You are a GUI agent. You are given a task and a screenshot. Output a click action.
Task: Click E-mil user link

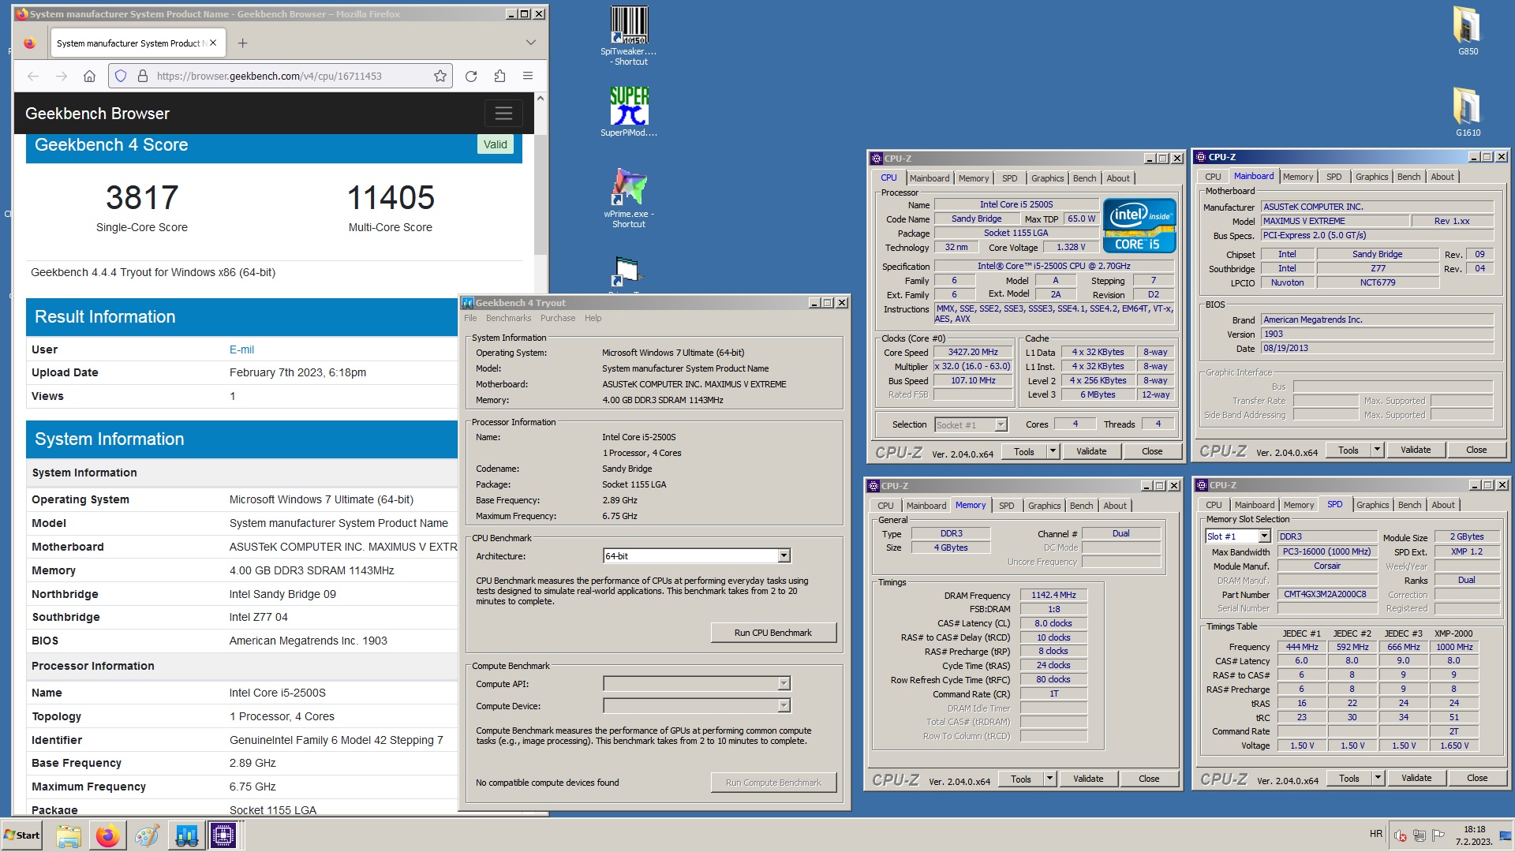tap(241, 349)
